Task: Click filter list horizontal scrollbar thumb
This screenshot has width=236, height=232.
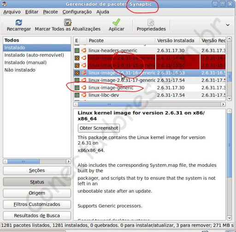Action: [x=24, y=161]
